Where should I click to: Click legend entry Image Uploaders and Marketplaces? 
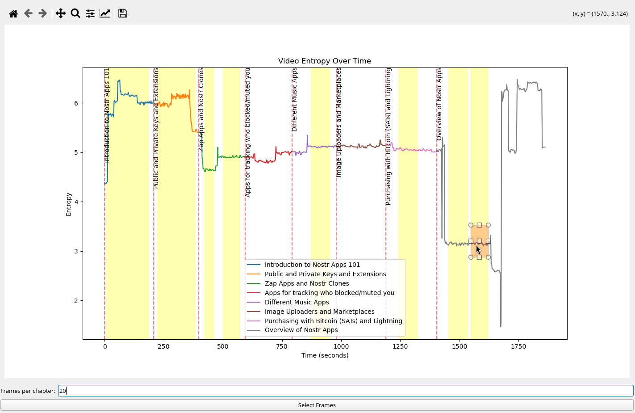[x=320, y=312]
